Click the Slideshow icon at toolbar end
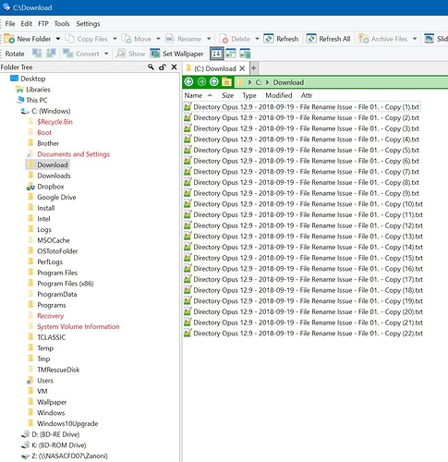The image size is (448, 462). point(430,39)
